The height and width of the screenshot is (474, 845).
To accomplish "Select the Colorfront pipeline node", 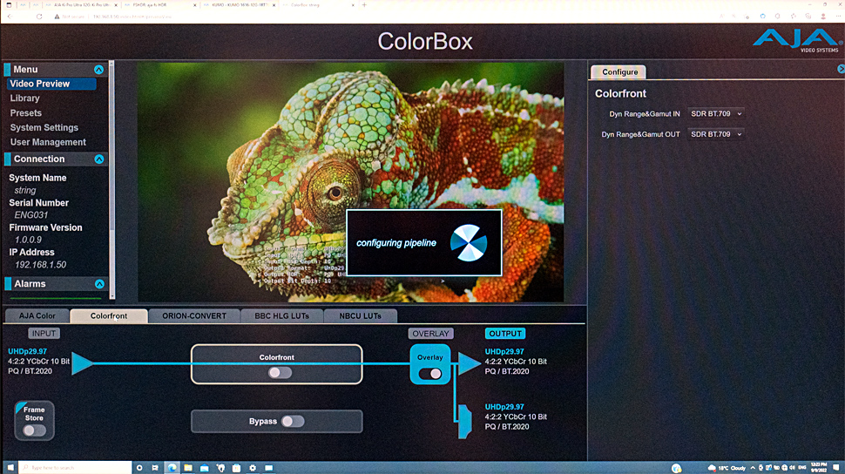I will (x=276, y=364).
